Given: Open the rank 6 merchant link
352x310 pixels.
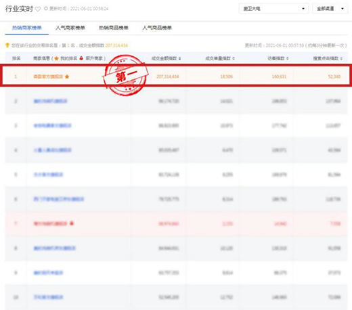Looking at the screenshot, I should 59,199.
